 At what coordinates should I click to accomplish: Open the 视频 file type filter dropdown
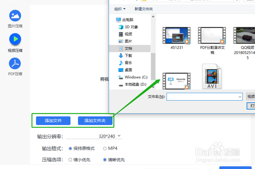(x=251, y=96)
